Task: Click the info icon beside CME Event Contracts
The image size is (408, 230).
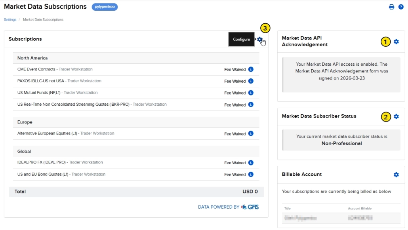Action: 250,69
